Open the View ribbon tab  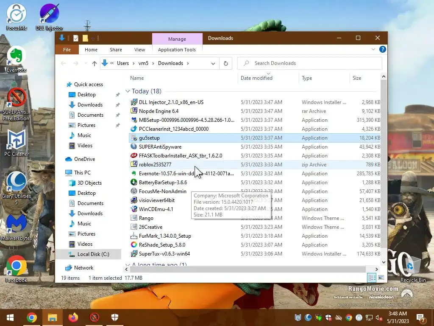click(139, 50)
